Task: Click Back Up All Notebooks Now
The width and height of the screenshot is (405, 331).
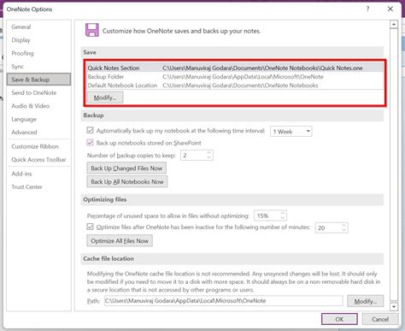Action: click(127, 181)
